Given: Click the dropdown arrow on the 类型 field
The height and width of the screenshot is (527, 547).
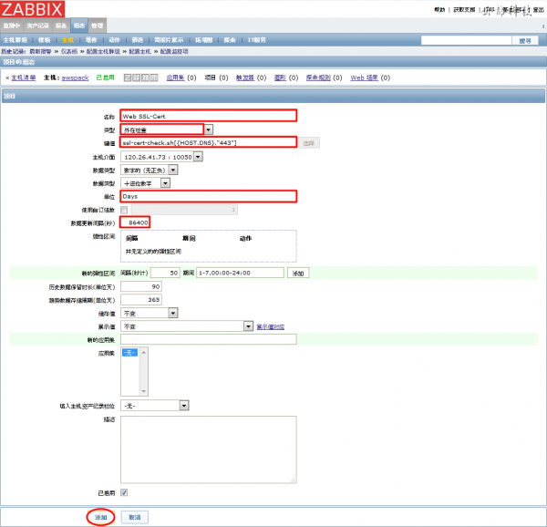Looking at the screenshot, I should pyautogui.click(x=209, y=130).
